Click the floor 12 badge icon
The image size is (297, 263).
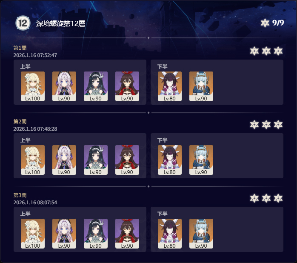[x=23, y=23]
